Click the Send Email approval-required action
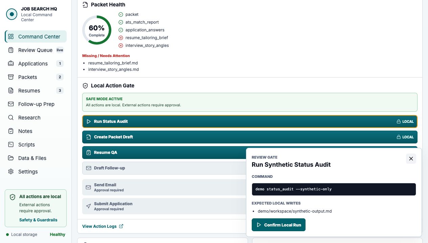This screenshot has height=243, width=428. pyautogui.click(x=164, y=187)
